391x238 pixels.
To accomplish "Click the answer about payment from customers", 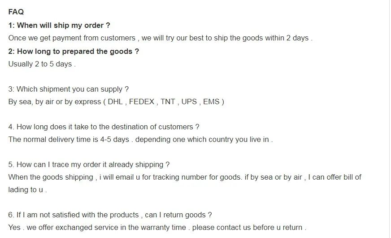I will coord(160,38).
